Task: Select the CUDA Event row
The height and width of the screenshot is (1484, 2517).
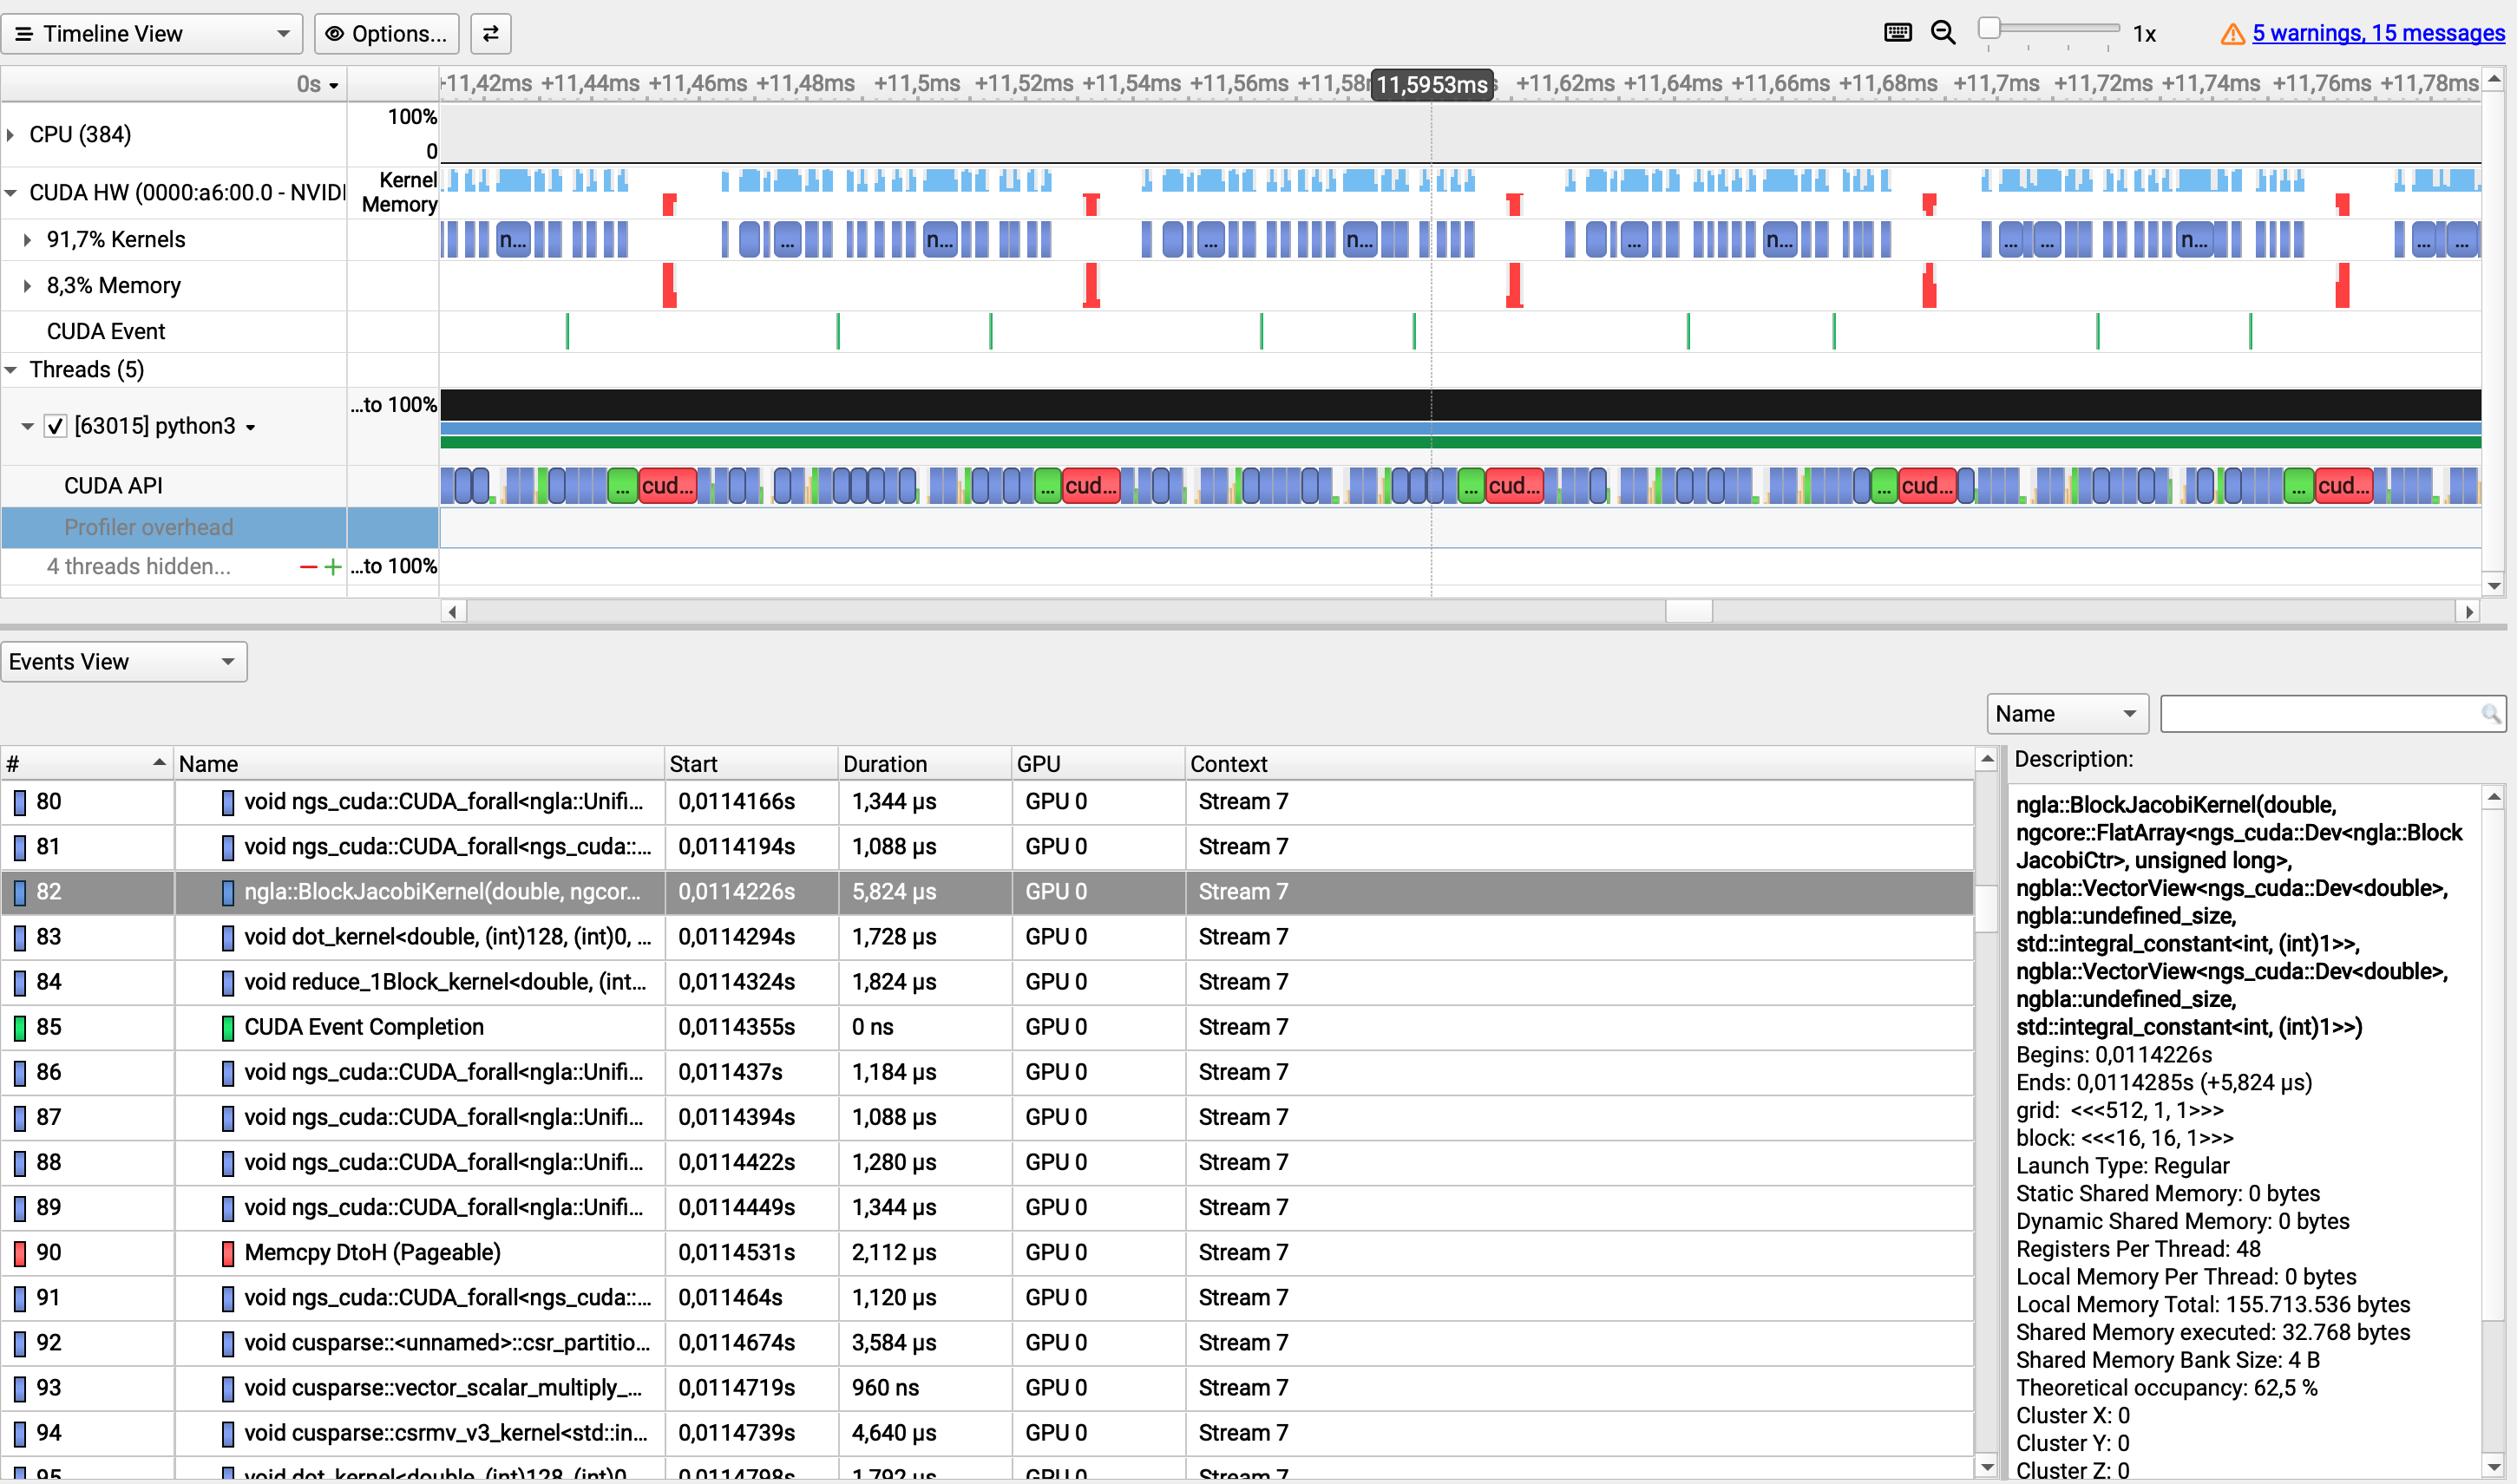Action: (174, 331)
